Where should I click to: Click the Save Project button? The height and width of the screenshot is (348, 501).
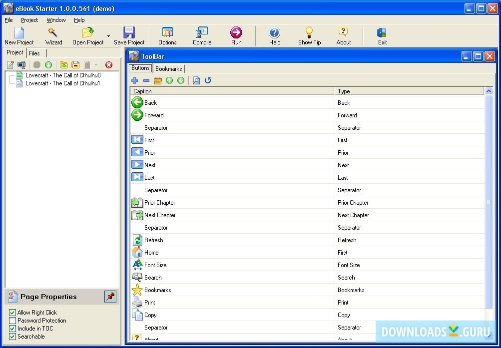coord(129,35)
